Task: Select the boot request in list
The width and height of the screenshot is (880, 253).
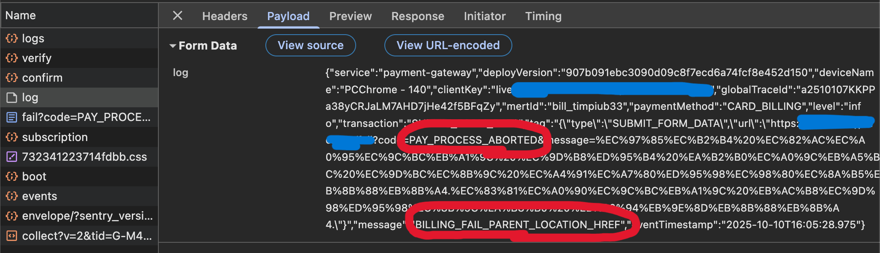Action: [x=79, y=177]
